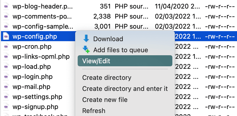This screenshot has width=237, height=116.
Task: Click permissions of wp-blog-header row
Action: (x=220, y=7)
